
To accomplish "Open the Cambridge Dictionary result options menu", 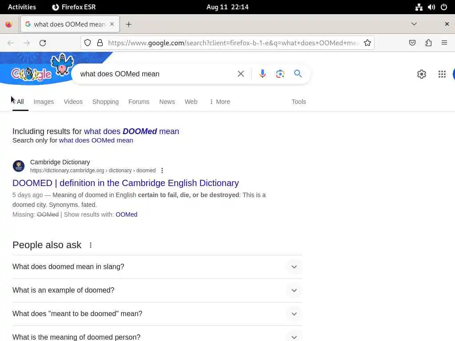I will 162,170.
